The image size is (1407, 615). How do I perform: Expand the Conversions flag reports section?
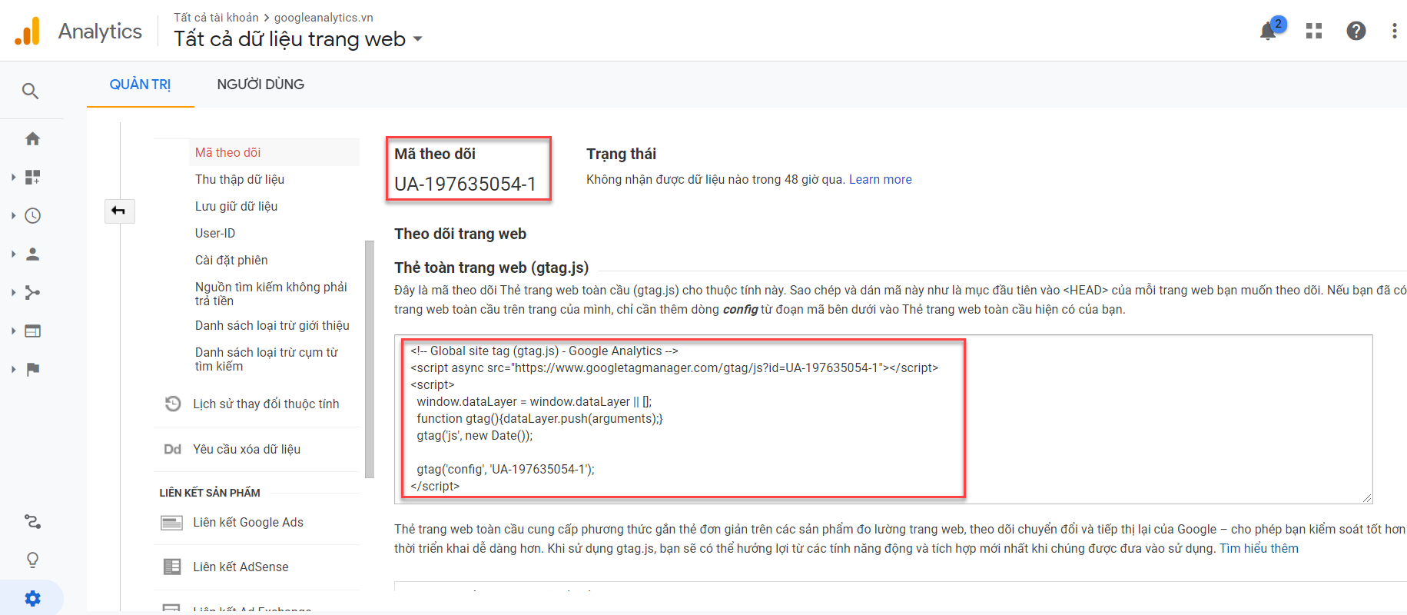click(32, 370)
